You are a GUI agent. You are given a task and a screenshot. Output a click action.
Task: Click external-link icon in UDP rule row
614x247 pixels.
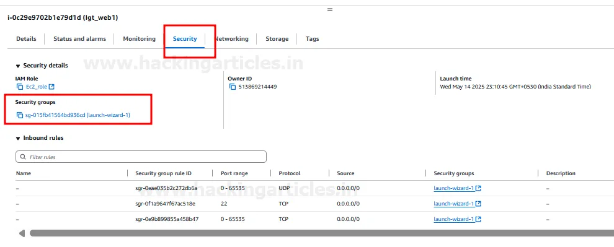(x=478, y=188)
